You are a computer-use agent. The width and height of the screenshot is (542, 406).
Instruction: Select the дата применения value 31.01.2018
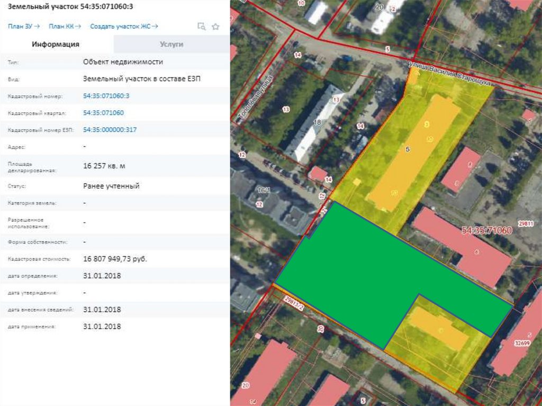(x=102, y=327)
